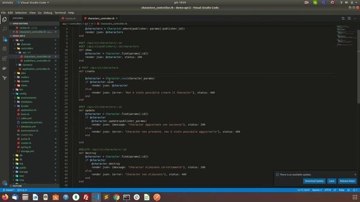Screen dimensions: 360x202
Task: Click the Ruby language mode indicator
Action: click(341, 190)
